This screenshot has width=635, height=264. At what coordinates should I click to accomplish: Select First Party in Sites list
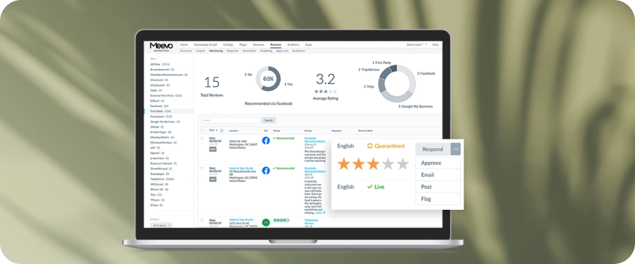tap(161, 111)
